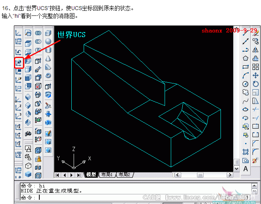
Task: Open the Hatch tool
Action: pyautogui.click(x=246, y=152)
